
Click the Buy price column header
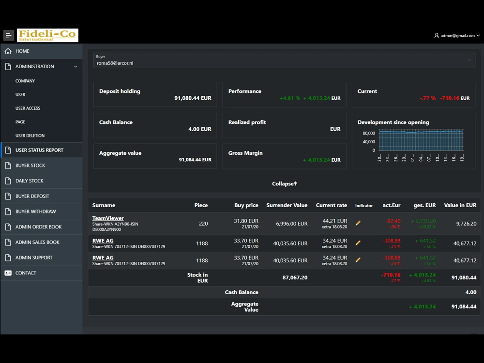pyautogui.click(x=246, y=205)
